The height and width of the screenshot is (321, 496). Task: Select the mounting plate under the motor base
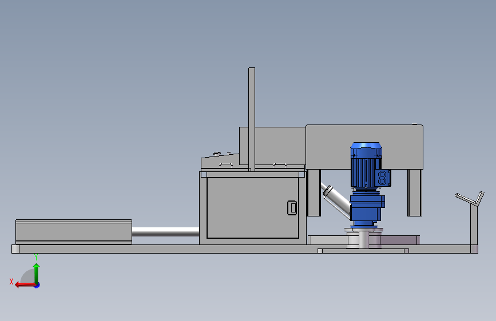(363, 251)
